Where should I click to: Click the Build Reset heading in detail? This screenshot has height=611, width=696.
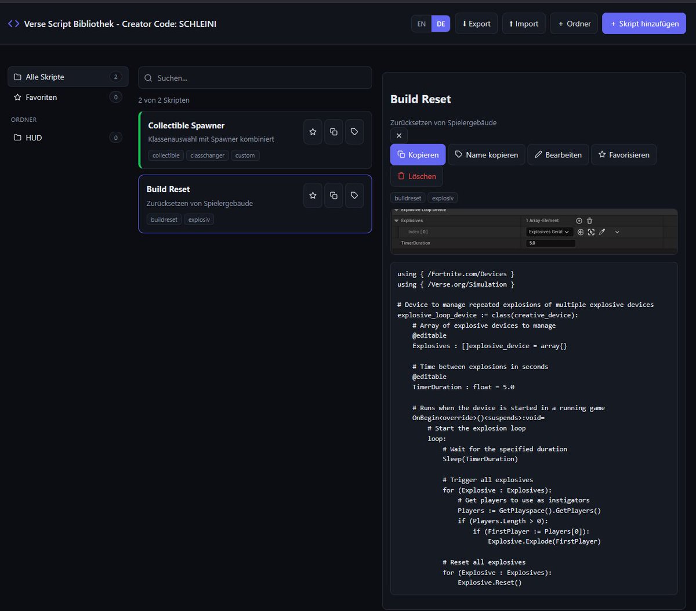(420, 99)
